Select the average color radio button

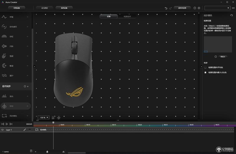click(x=205, y=68)
